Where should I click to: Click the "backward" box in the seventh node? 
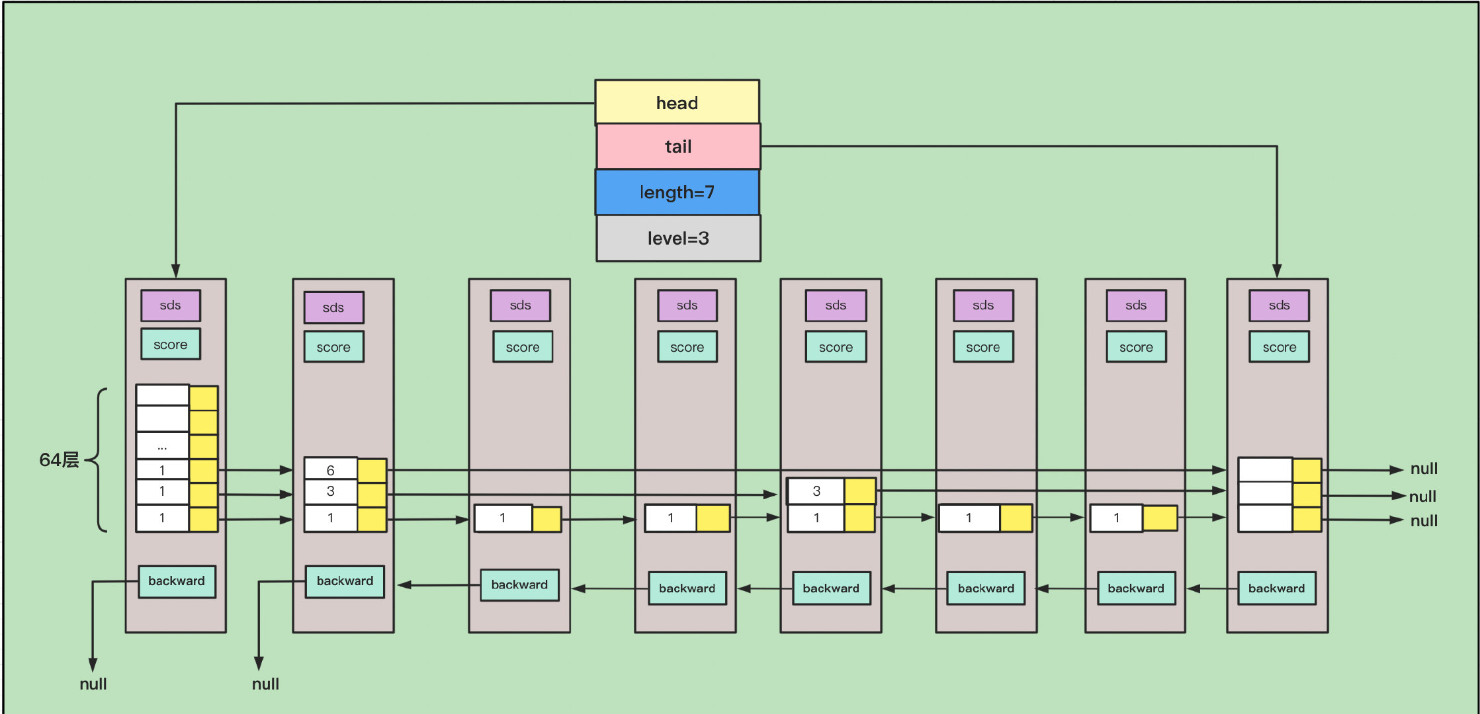(x=1137, y=588)
